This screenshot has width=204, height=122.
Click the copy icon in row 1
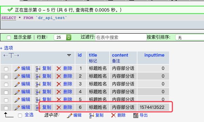pos(38,69)
